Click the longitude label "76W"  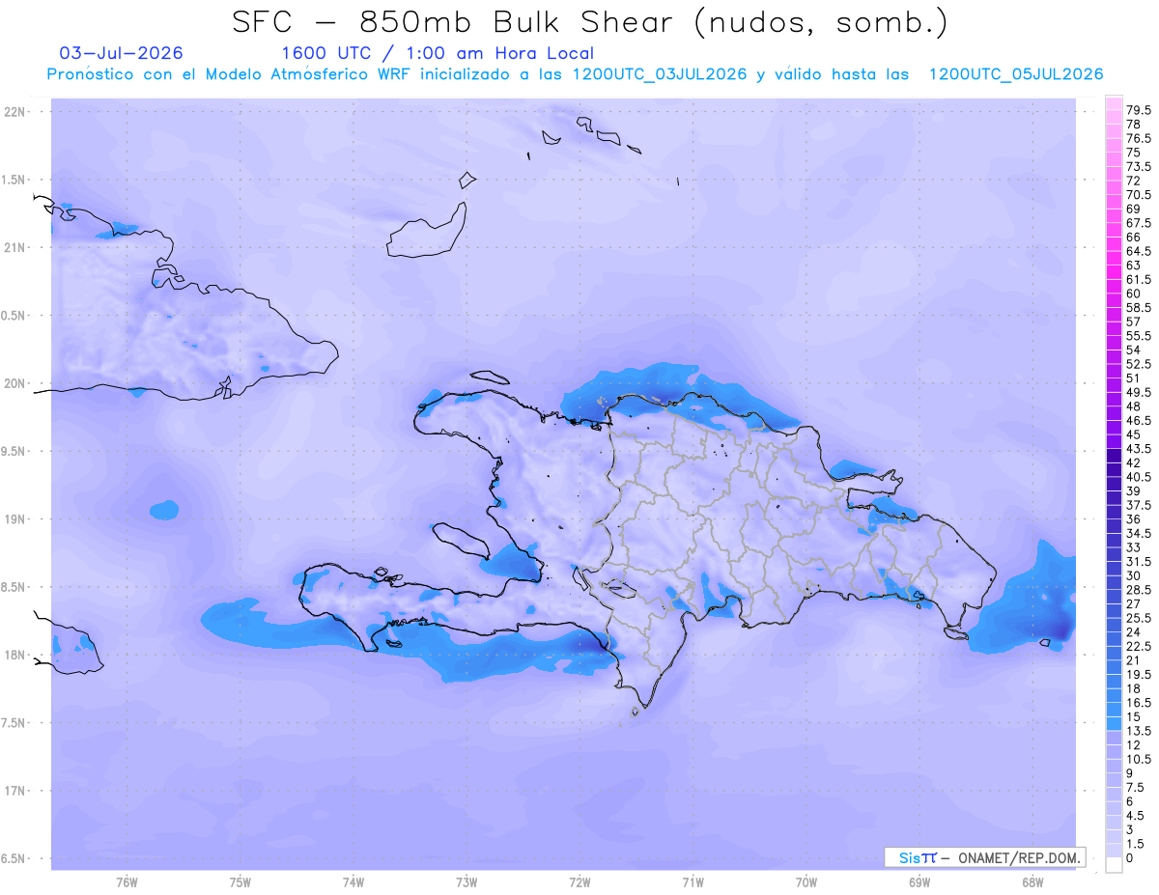pyautogui.click(x=127, y=881)
